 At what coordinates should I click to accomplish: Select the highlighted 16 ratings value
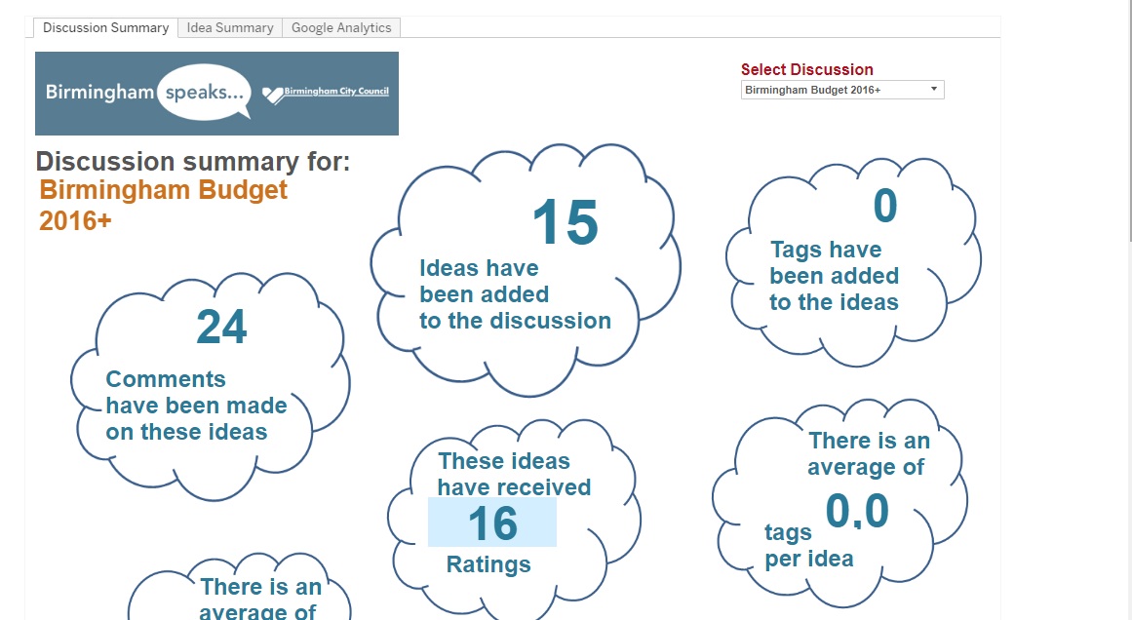click(492, 523)
